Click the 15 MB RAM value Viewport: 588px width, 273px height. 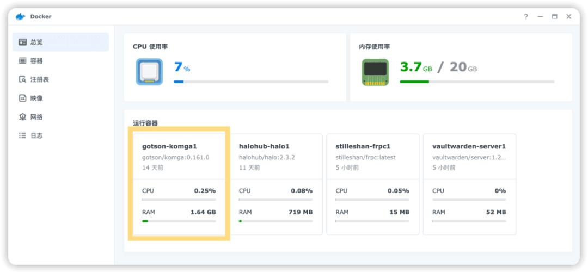(x=399, y=212)
